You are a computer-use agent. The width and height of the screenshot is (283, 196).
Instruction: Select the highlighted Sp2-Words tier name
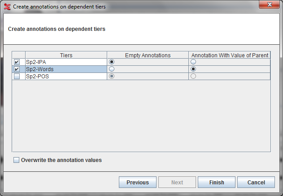pyautogui.click(x=66, y=69)
